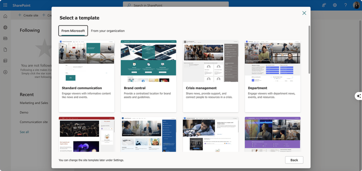Select the From Microsoft tab

73,31
